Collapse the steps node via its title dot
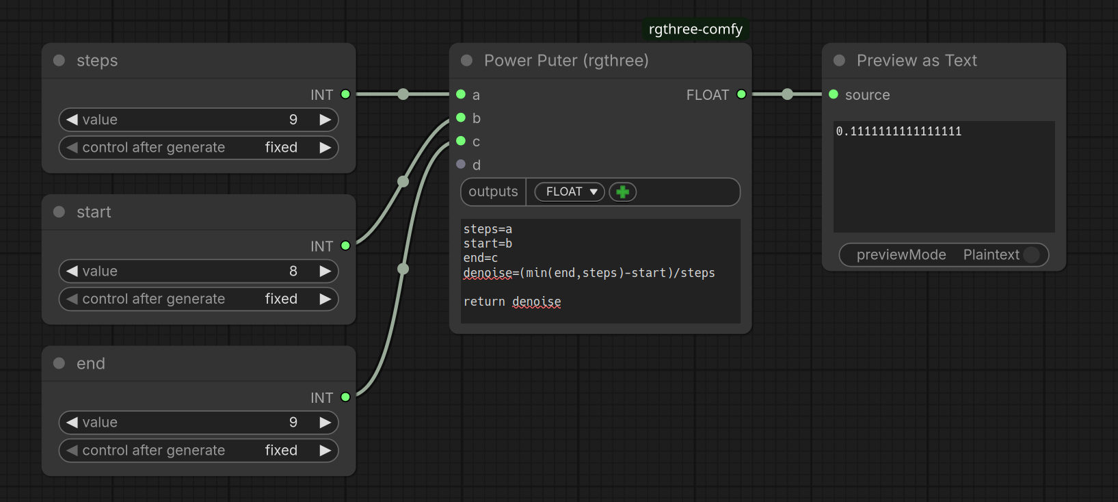 59,60
